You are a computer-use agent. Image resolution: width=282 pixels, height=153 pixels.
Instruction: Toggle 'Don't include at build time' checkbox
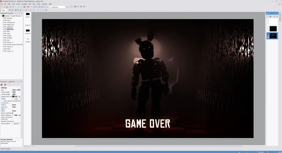point(2,101)
